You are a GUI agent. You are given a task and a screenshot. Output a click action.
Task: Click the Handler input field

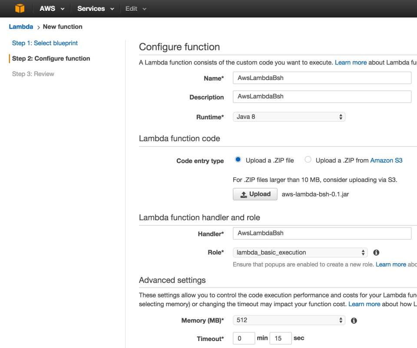tap(321, 233)
